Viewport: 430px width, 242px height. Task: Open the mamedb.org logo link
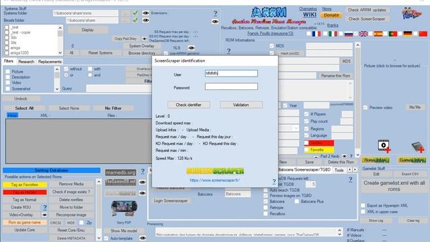[121, 173]
